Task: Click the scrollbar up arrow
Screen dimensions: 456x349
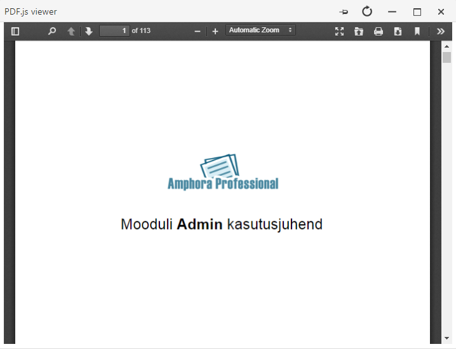Action: (x=446, y=46)
